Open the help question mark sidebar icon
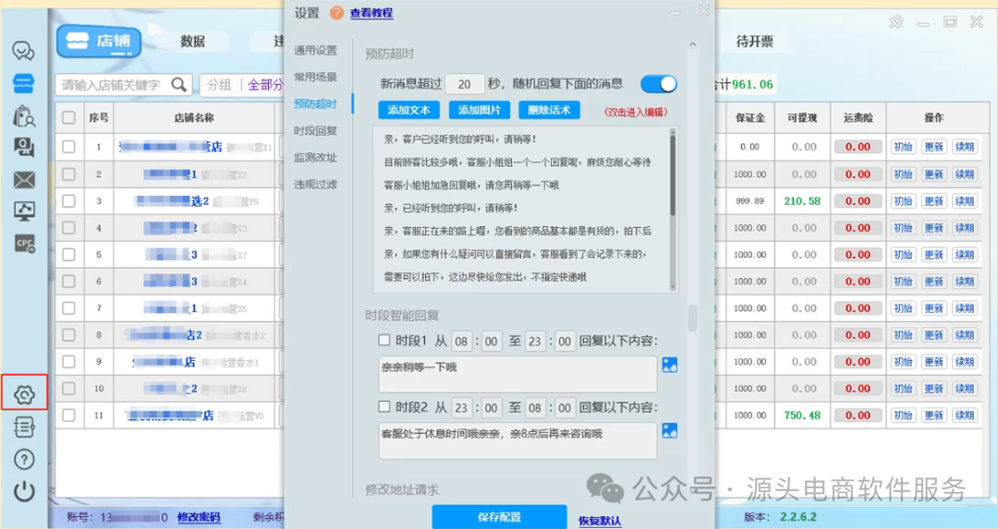The image size is (998, 529). coord(24,459)
